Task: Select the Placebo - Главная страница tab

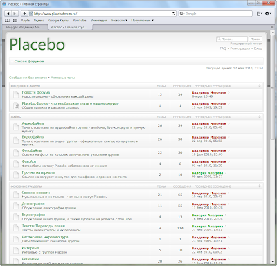Action: point(70,27)
